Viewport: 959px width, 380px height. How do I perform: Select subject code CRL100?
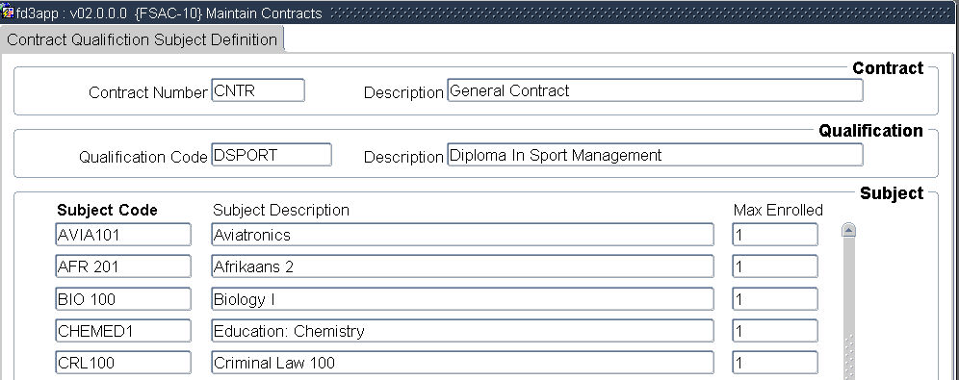(123, 363)
